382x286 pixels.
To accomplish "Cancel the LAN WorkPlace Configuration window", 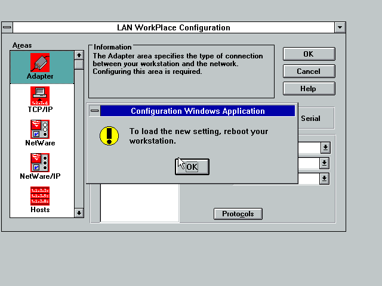I will click(309, 71).
